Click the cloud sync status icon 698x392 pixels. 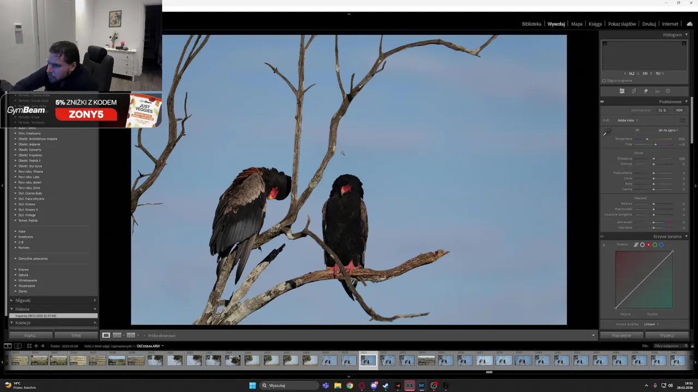(x=689, y=24)
